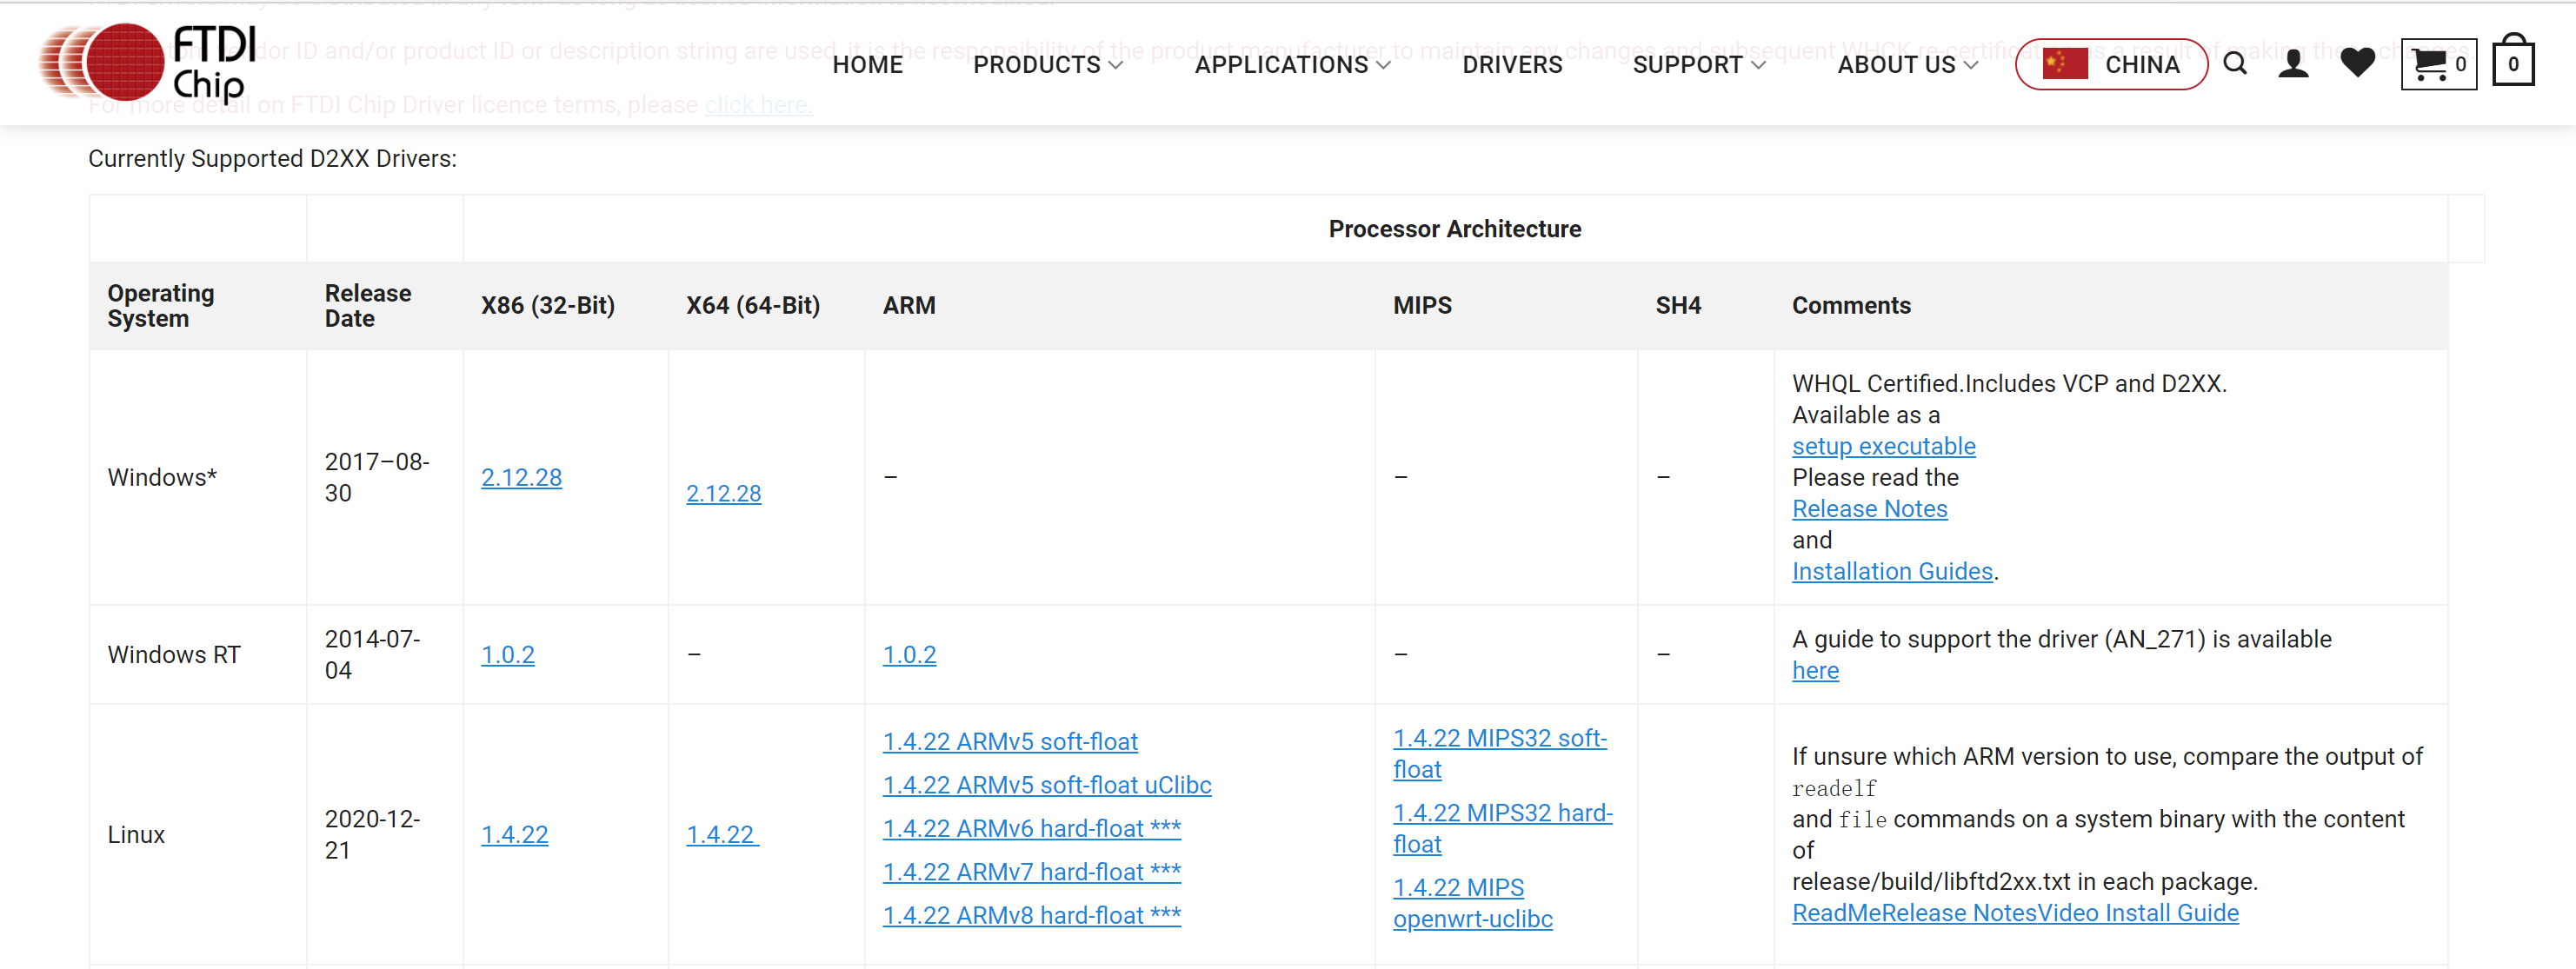The height and width of the screenshot is (969, 2576).
Task: Click the 'X86 (32-Bit)' column header
Action: pos(547,306)
